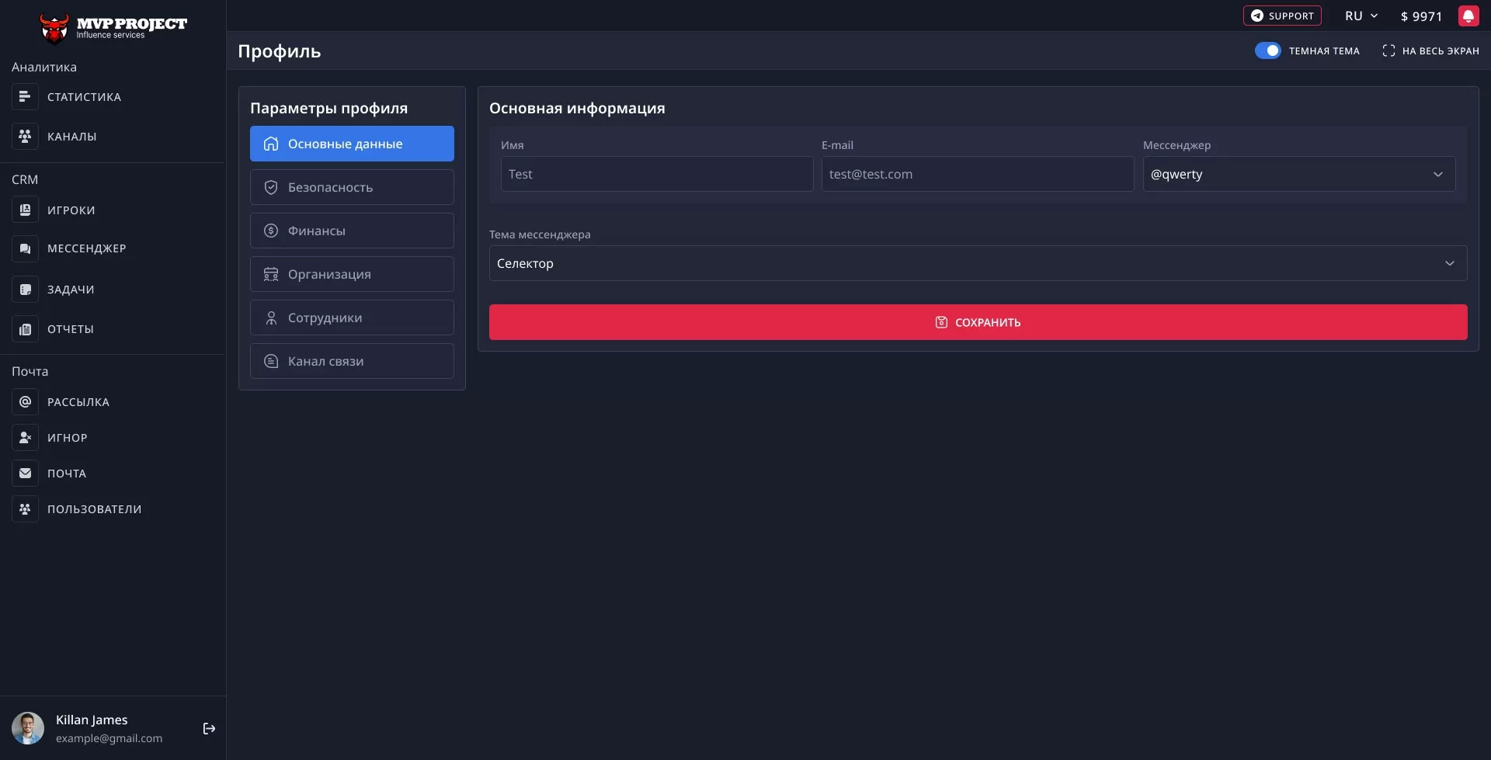1491x760 pixels.
Task: Select the Задачи icon
Action: [25, 289]
